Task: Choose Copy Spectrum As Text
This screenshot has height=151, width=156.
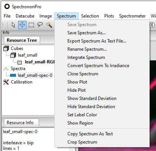Action: [102, 134]
